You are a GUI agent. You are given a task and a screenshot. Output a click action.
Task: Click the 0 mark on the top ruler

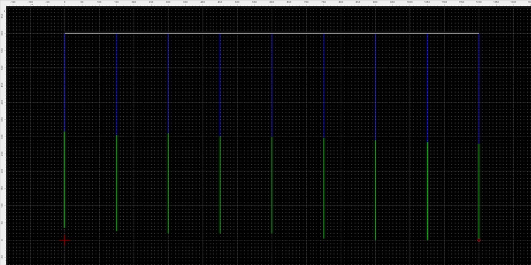click(65, 2)
